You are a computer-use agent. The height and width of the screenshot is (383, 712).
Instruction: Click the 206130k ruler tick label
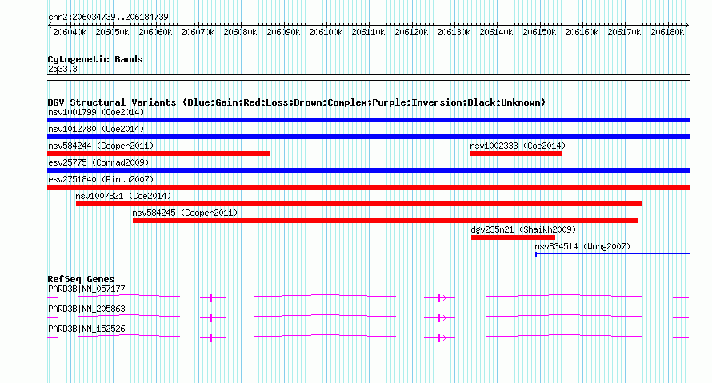pos(454,32)
